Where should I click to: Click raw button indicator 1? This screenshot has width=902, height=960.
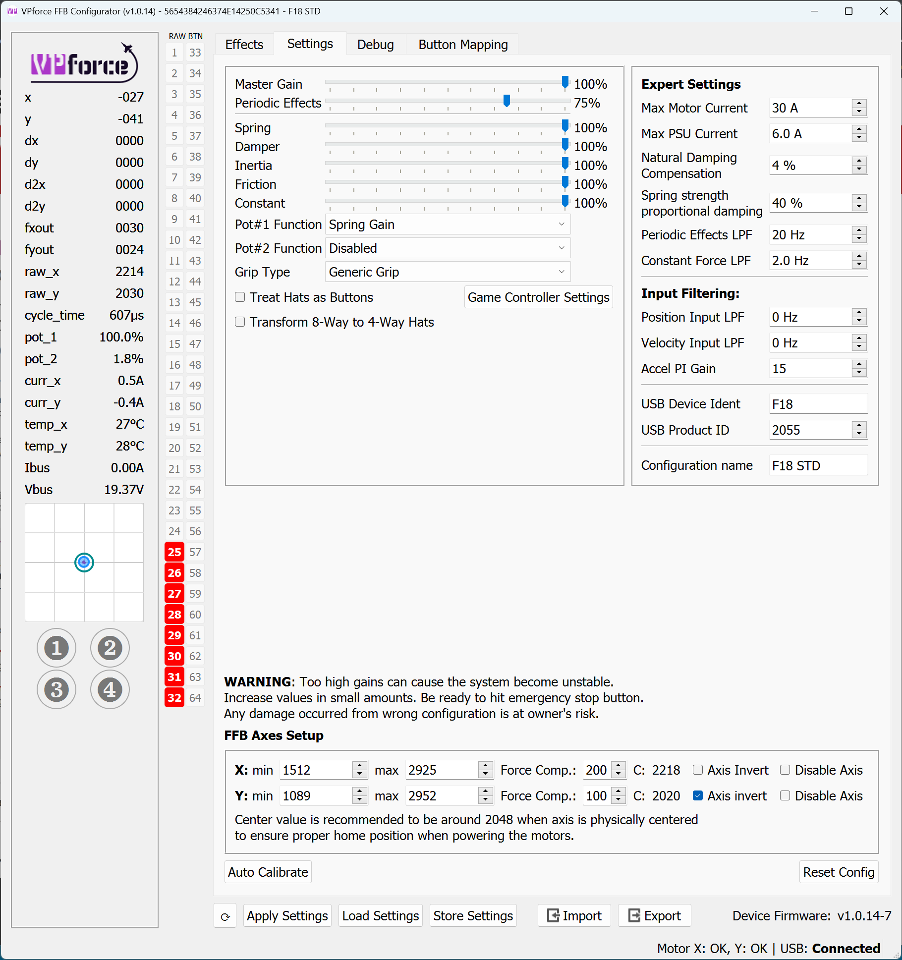click(174, 53)
